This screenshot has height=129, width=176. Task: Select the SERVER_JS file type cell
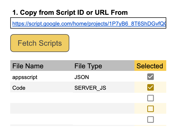(x=90, y=88)
